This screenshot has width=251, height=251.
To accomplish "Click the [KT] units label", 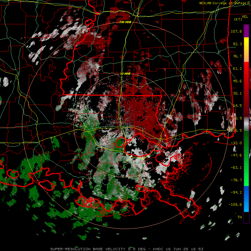I will point(238,19).
